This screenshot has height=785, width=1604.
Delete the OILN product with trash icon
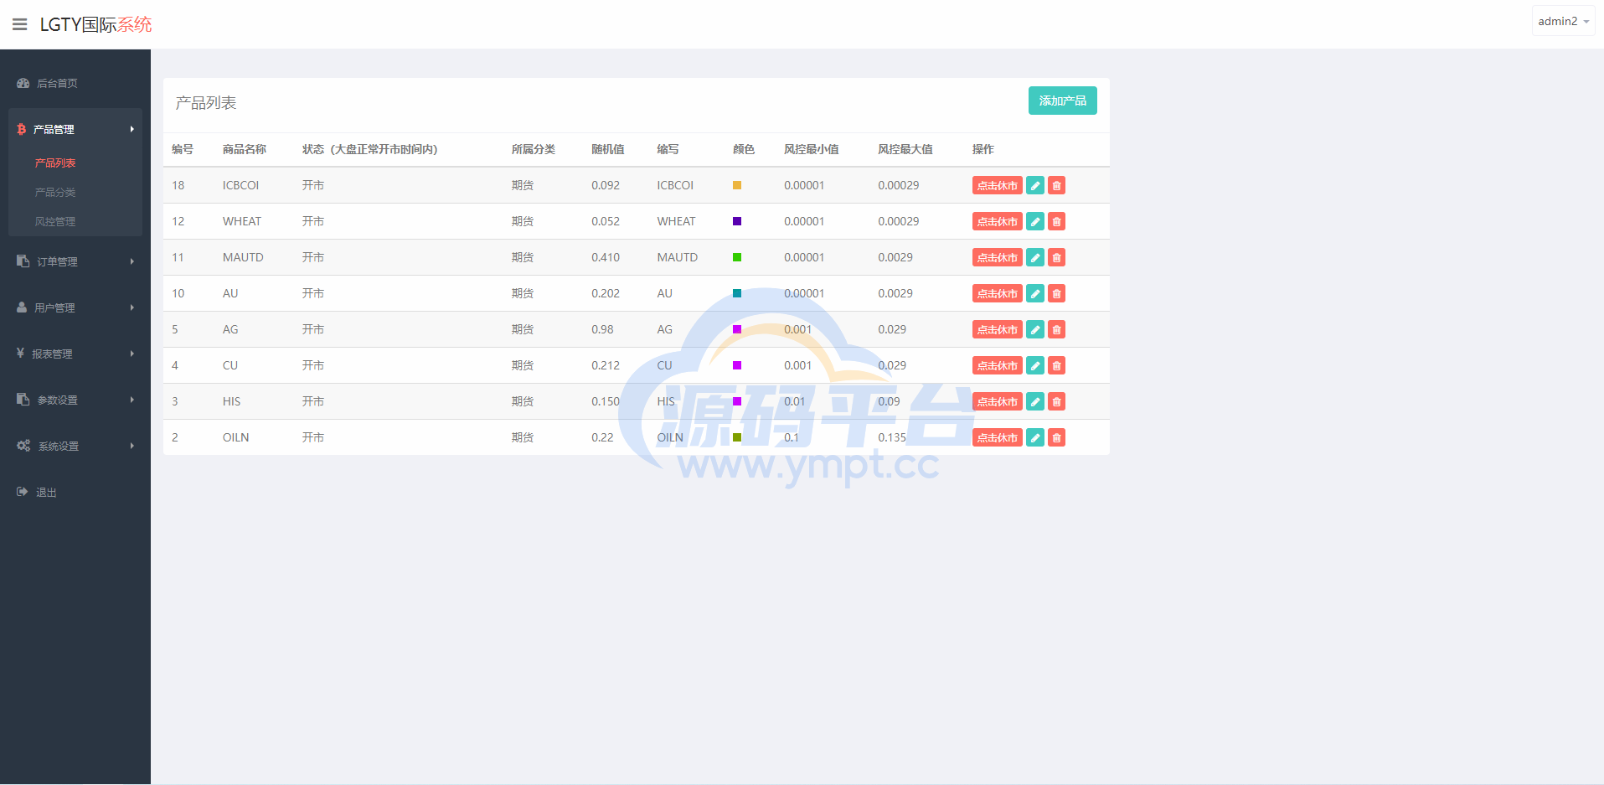click(x=1056, y=437)
